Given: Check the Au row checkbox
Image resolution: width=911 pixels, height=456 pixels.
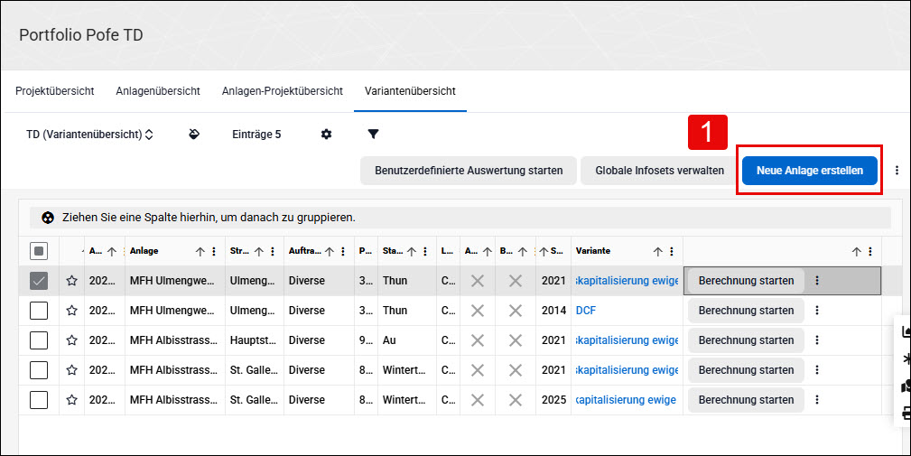Looking at the screenshot, I should point(39,340).
